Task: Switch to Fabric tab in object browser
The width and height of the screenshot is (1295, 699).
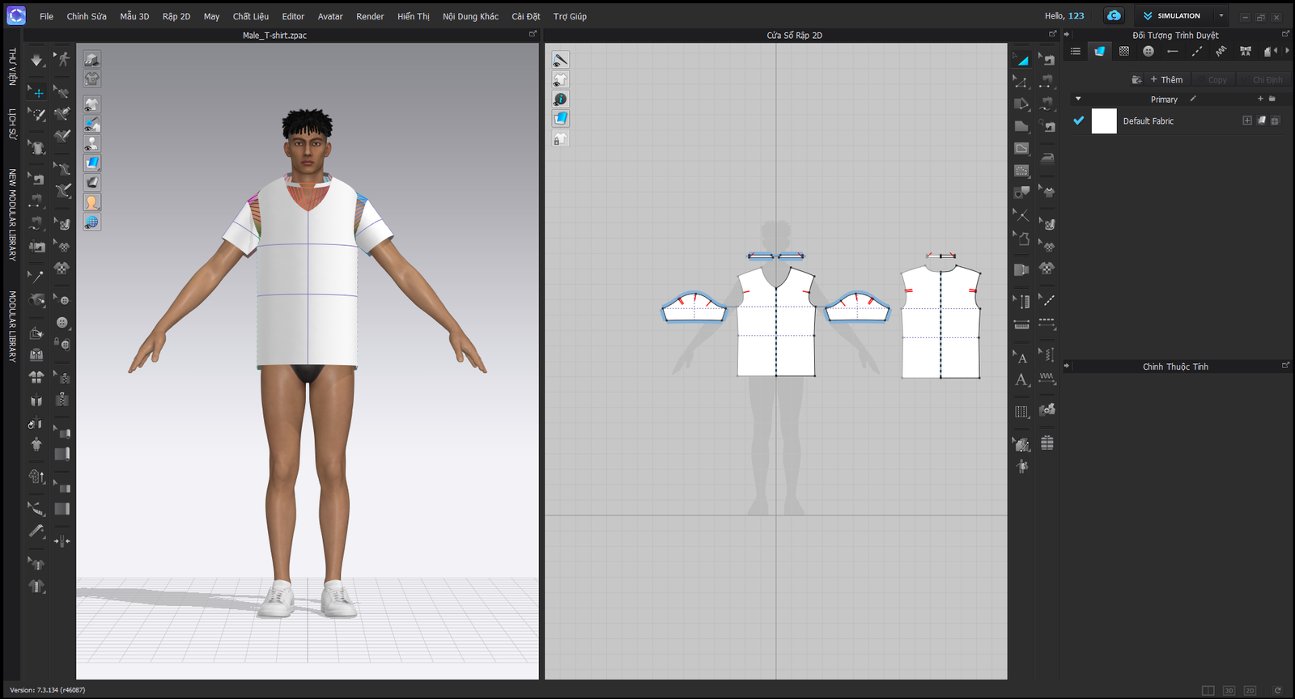Action: coord(1099,51)
